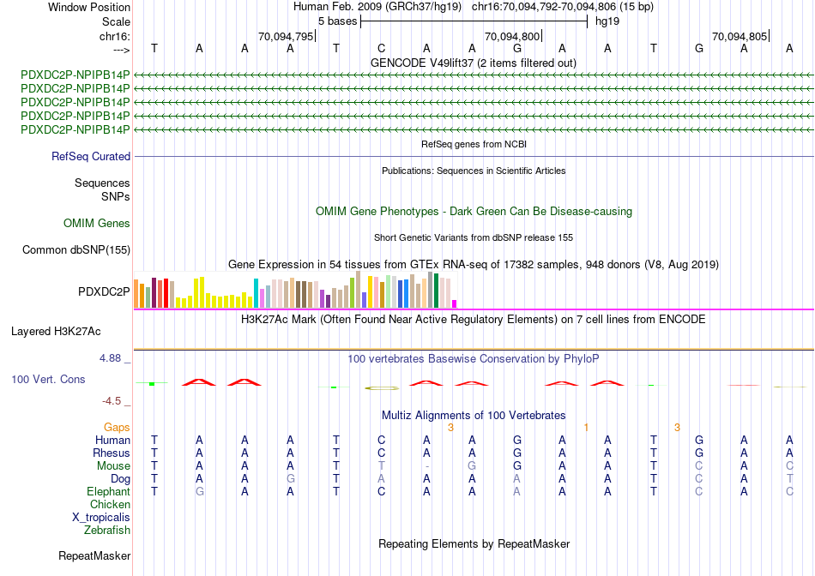
Task: Click '100 vertebrates Basewise Conservation by PhyloP' title
Action: pyautogui.click(x=474, y=358)
